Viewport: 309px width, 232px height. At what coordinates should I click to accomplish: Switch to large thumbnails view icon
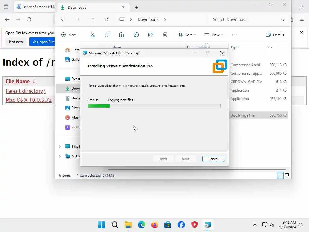pyautogui.click(x=287, y=175)
